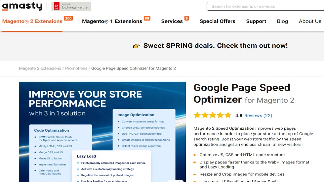Click 'Move JS to footer' text
This screenshot has width=324, height=182.
50,159
